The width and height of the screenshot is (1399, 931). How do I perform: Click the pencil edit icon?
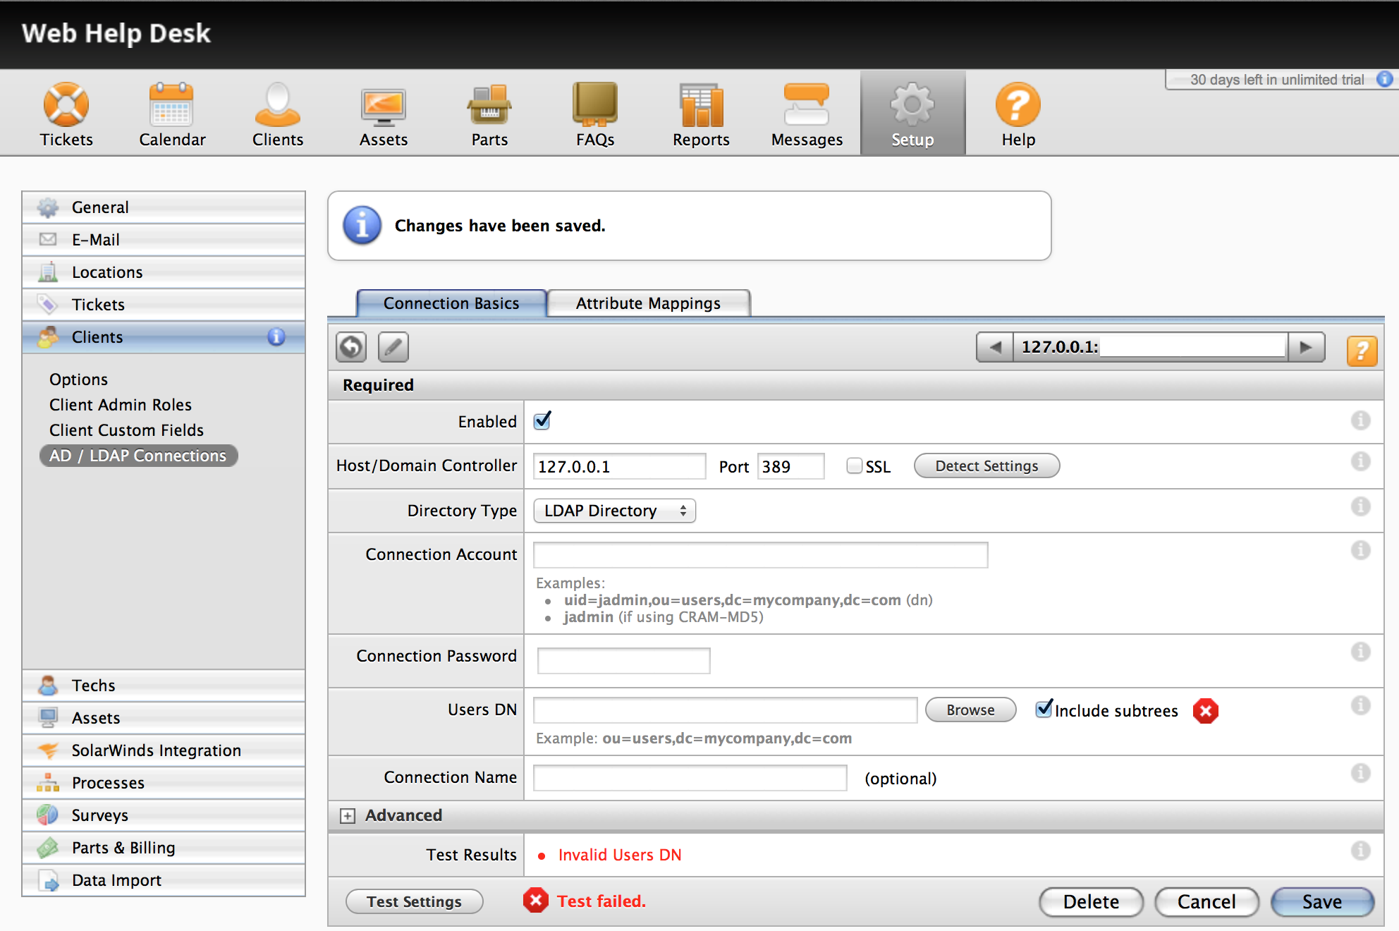[393, 347]
